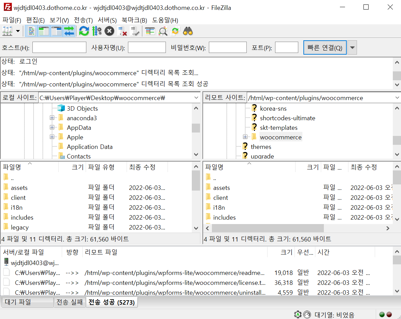Sort local files by 파일명 column
This screenshot has width=401, height=319.
pos(30,167)
